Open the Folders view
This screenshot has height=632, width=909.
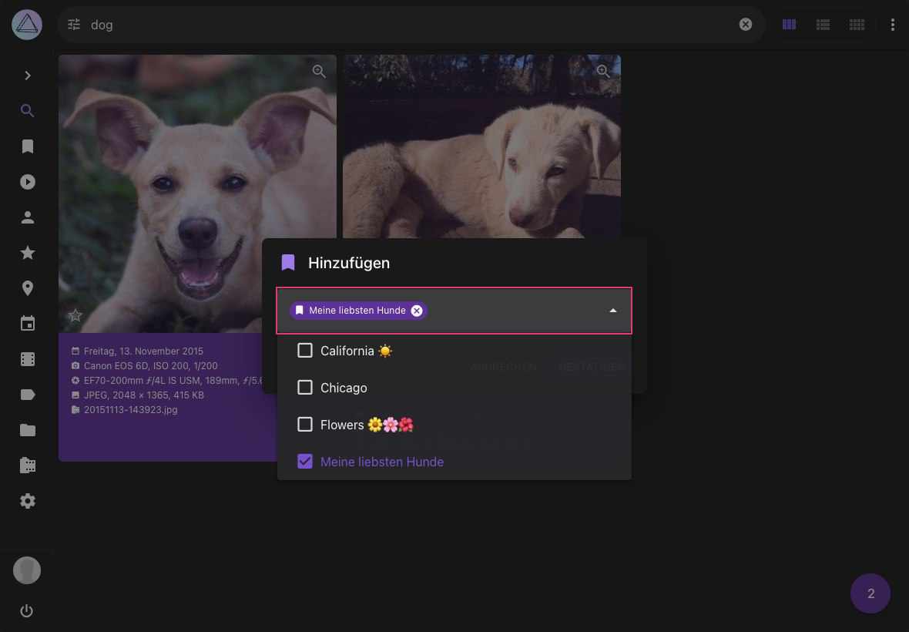[x=28, y=430]
